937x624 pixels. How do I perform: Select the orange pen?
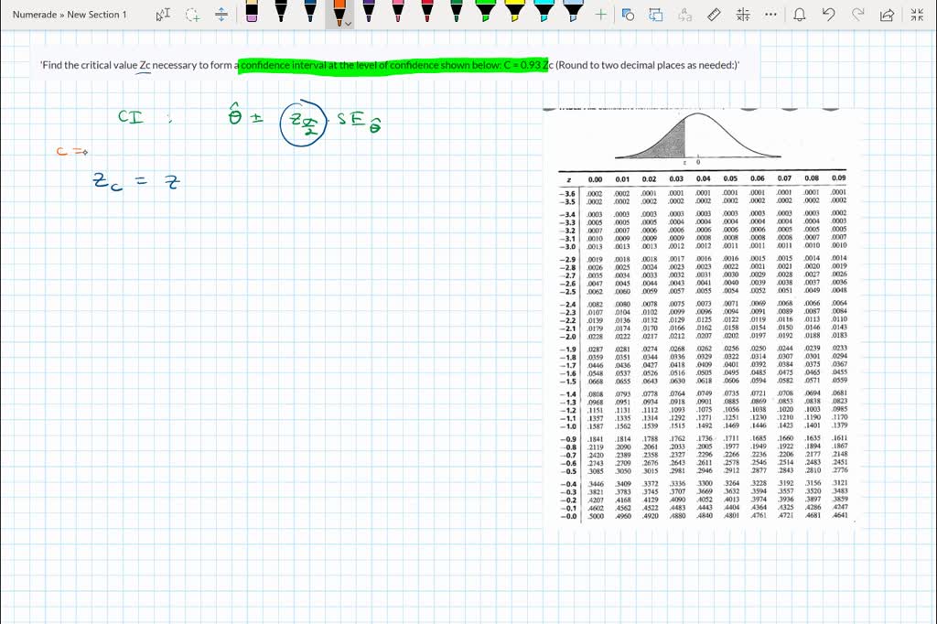[x=339, y=13]
